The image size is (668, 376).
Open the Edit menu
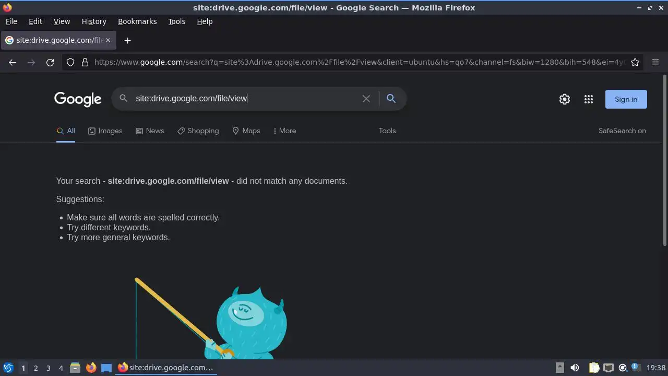coord(35,21)
